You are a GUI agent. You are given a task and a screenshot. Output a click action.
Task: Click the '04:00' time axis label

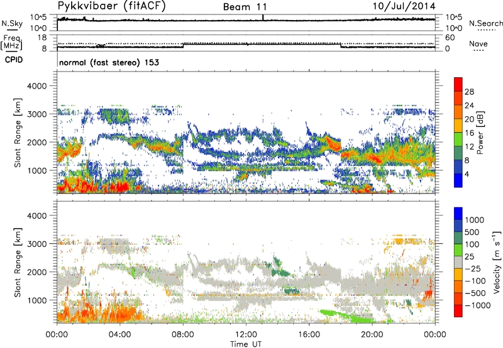pos(119,335)
